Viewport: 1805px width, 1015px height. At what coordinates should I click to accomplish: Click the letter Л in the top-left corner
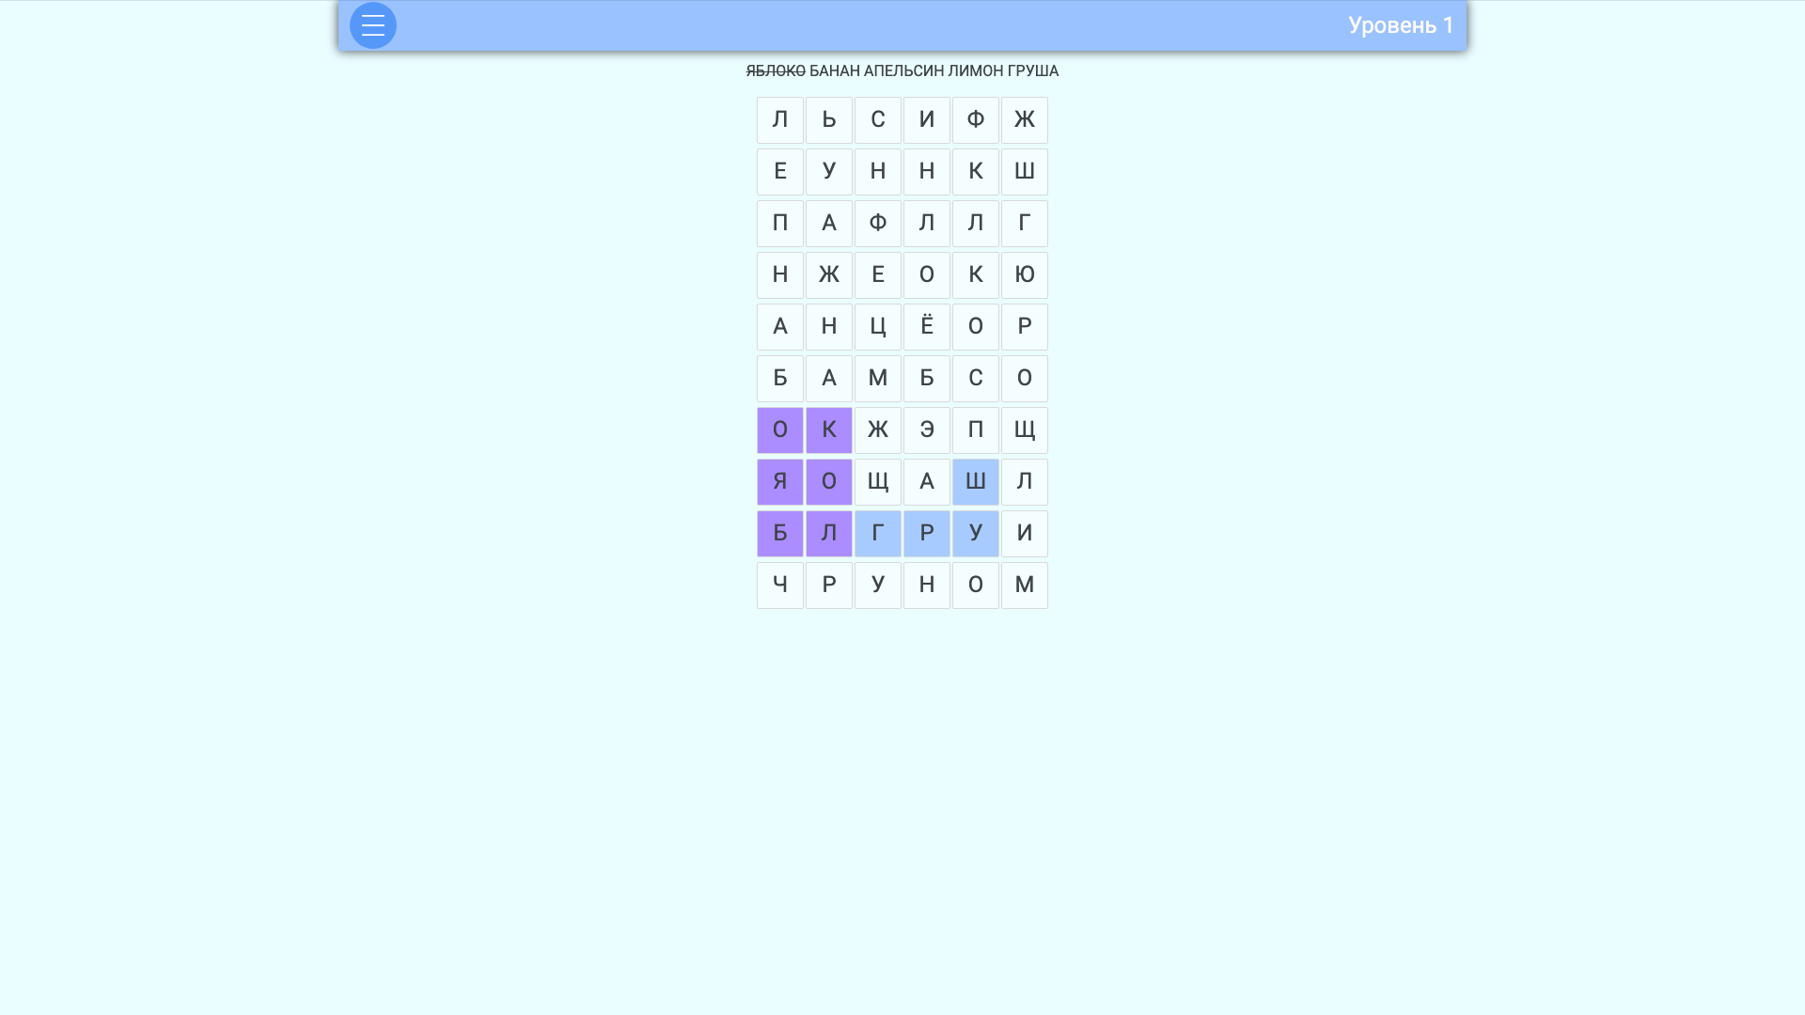pyautogui.click(x=779, y=119)
